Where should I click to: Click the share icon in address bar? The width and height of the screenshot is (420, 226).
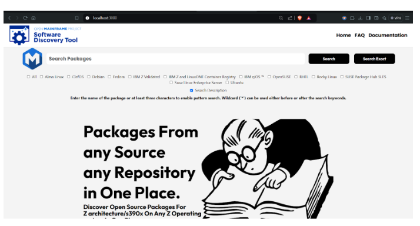[290, 18]
